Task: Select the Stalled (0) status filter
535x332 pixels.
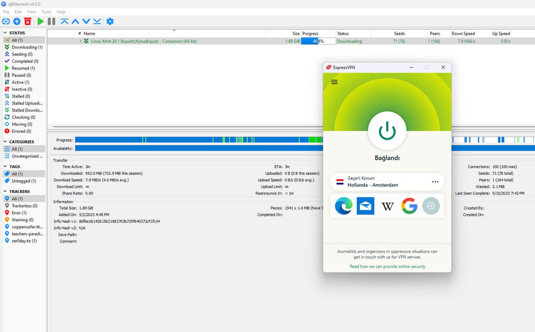Action: click(x=17, y=97)
